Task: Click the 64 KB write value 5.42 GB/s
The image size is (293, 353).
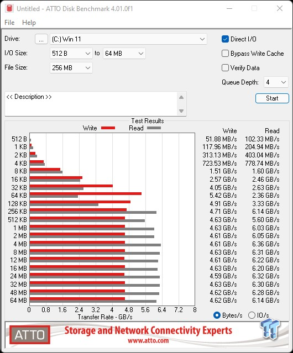Action: click(223, 196)
